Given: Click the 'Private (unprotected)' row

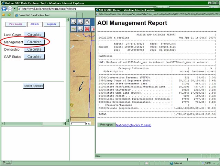Looking at the screenshot, I should point(157,108).
